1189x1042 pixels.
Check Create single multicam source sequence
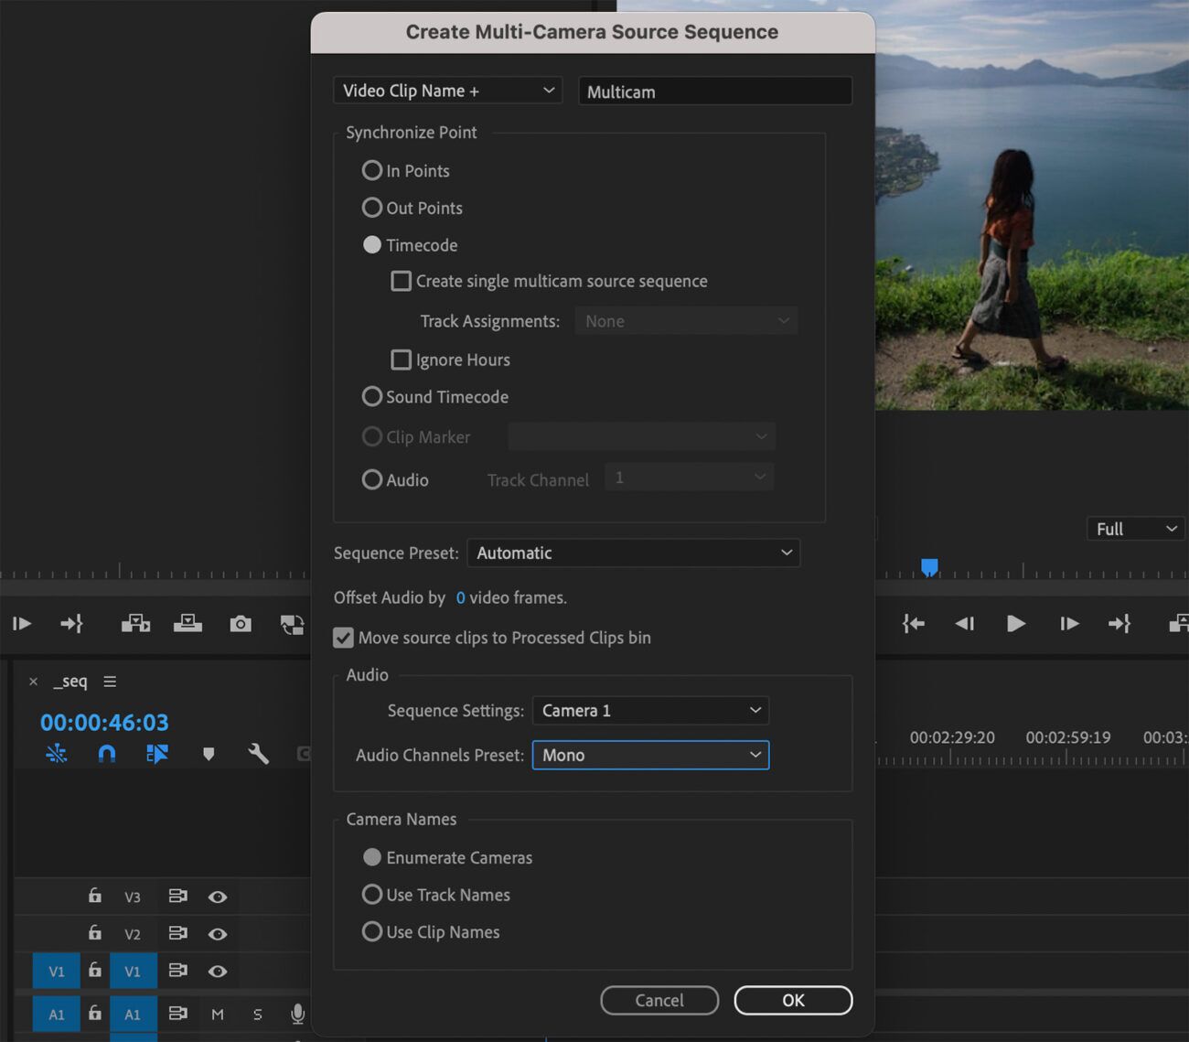pos(401,281)
